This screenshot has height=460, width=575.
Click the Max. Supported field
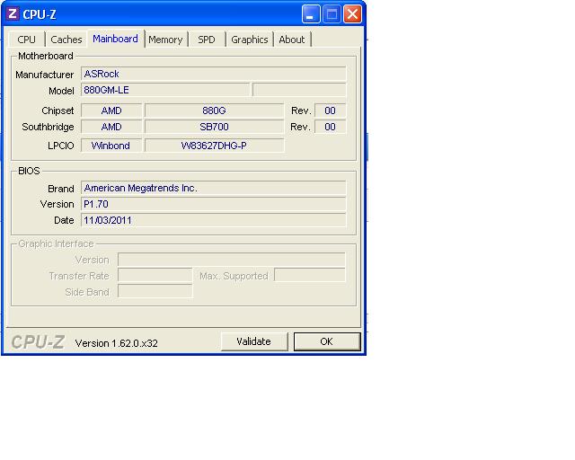[310, 275]
